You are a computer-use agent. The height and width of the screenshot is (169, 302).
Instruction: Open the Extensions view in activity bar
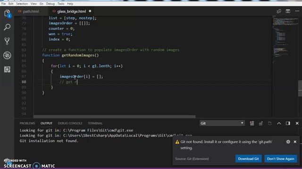(7, 69)
